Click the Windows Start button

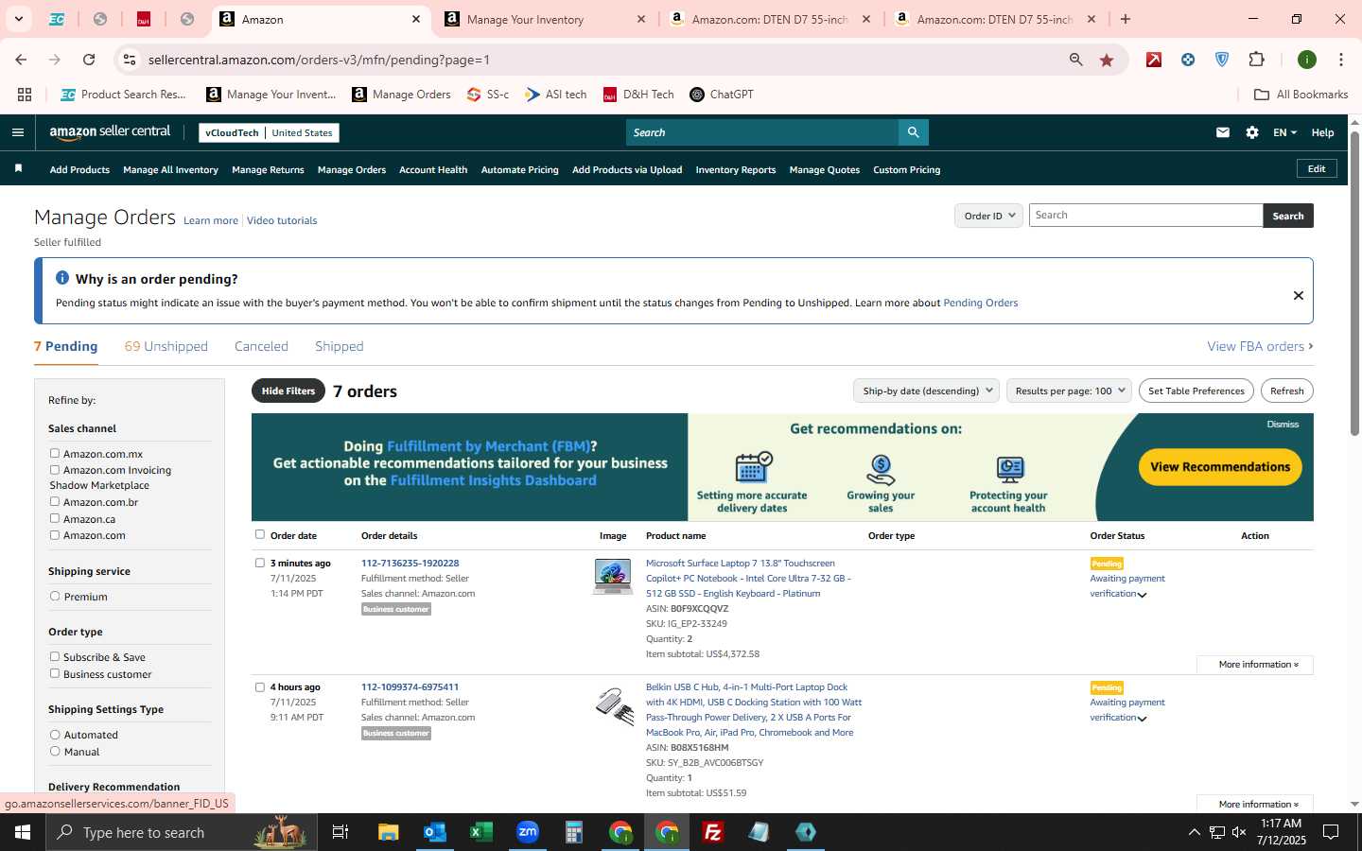(x=23, y=832)
